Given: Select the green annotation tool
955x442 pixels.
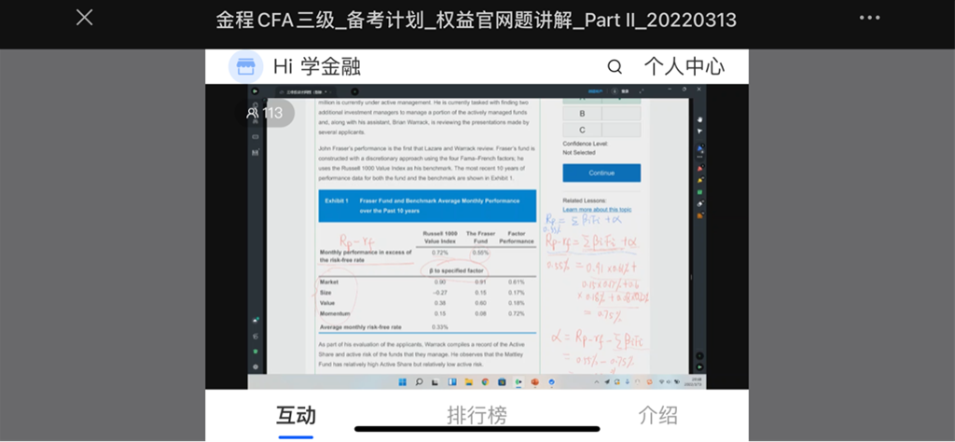Looking at the screenshot, I should [x=699, y=192].
